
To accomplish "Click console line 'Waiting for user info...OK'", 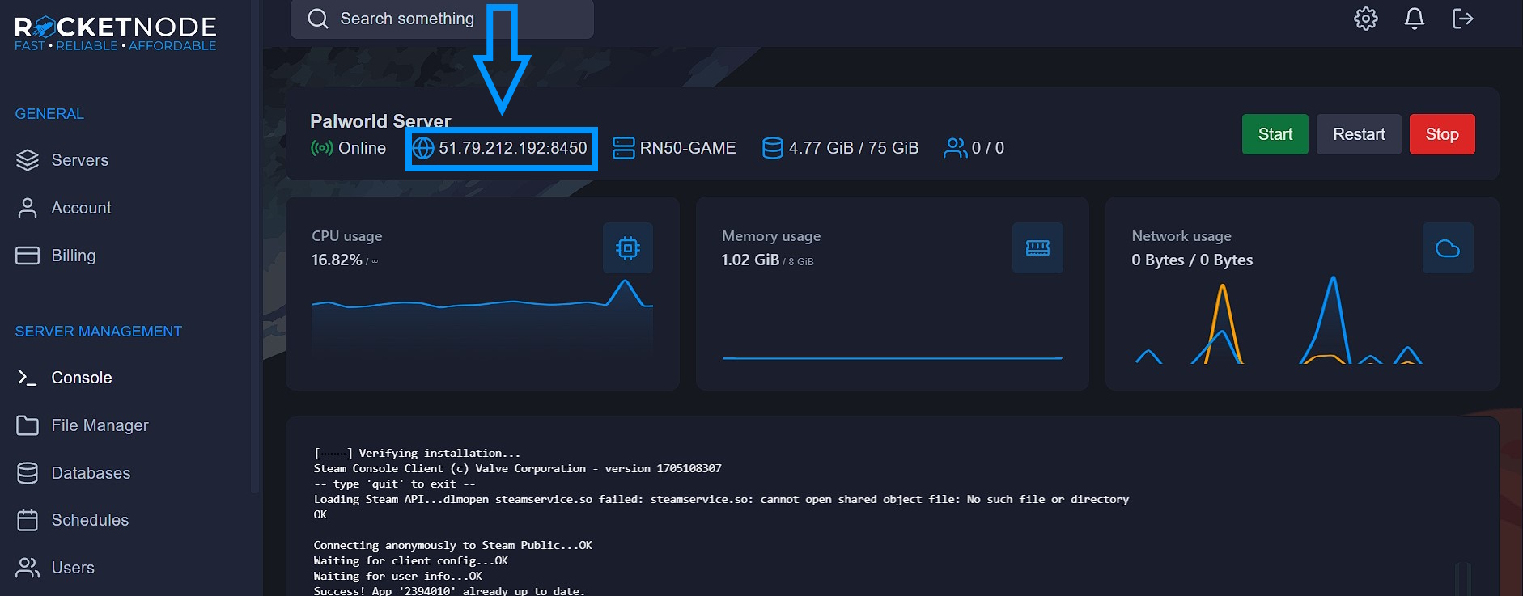I will [x=397, y=576].
